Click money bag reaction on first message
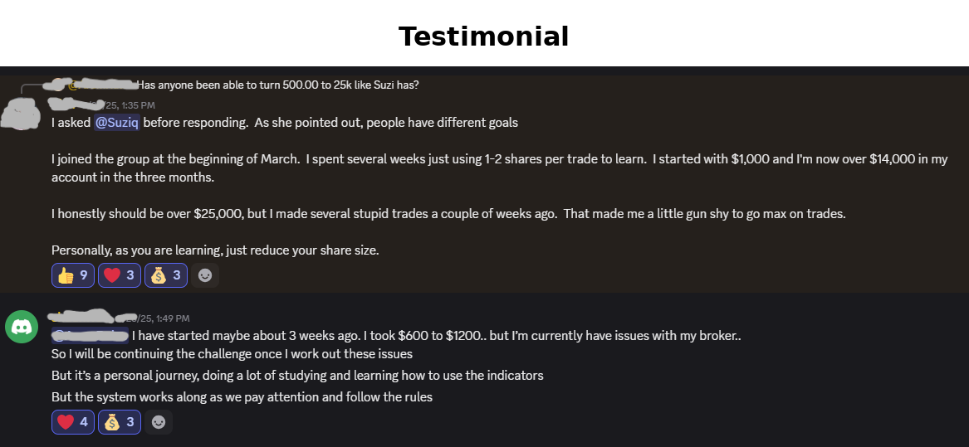969x447 pixels. [166, 275]
